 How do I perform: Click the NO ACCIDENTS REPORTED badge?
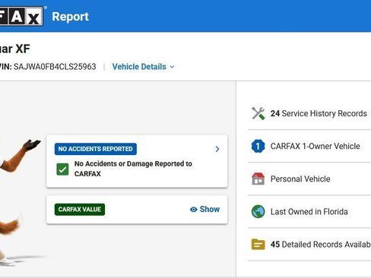pos(96,149)
